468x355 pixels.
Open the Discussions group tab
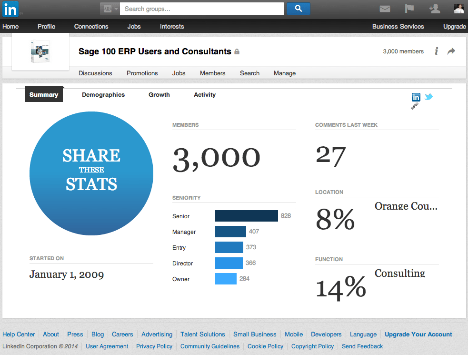[x=95, y=73]
